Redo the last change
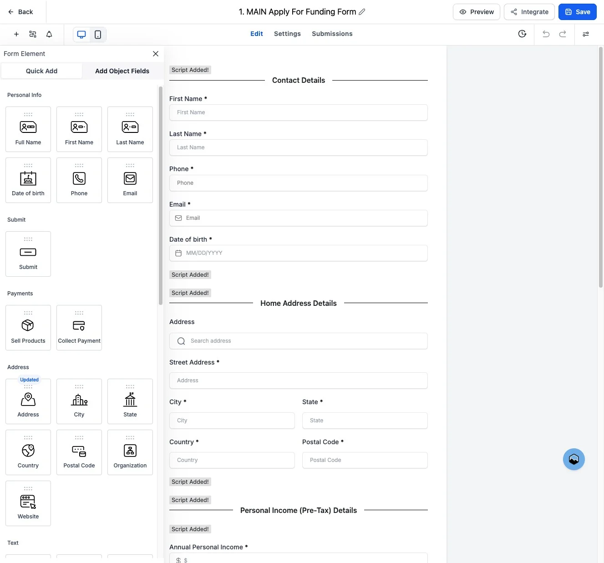The height and width of the screenshot is (563, 604). (563, 34)
